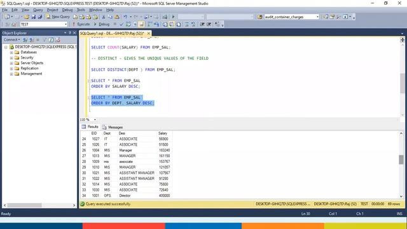Open the Connect dropdown in Object Explorer
The width and height of the screenshot is (407, 229).
click(x=11, y=39)
